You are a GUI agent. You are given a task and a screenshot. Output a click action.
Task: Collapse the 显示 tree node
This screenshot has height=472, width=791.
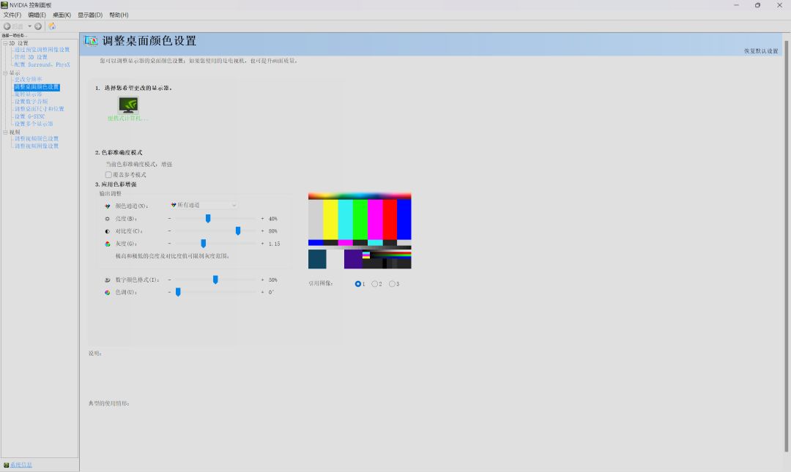coord(6,73)
